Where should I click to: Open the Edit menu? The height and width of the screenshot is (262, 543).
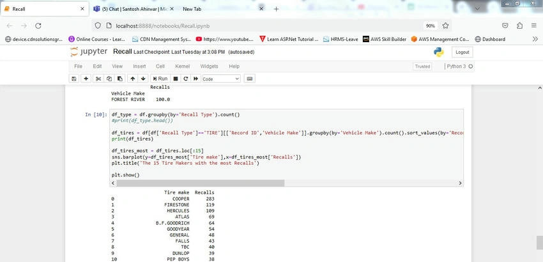pyautogui.click(x=97, y=66)
